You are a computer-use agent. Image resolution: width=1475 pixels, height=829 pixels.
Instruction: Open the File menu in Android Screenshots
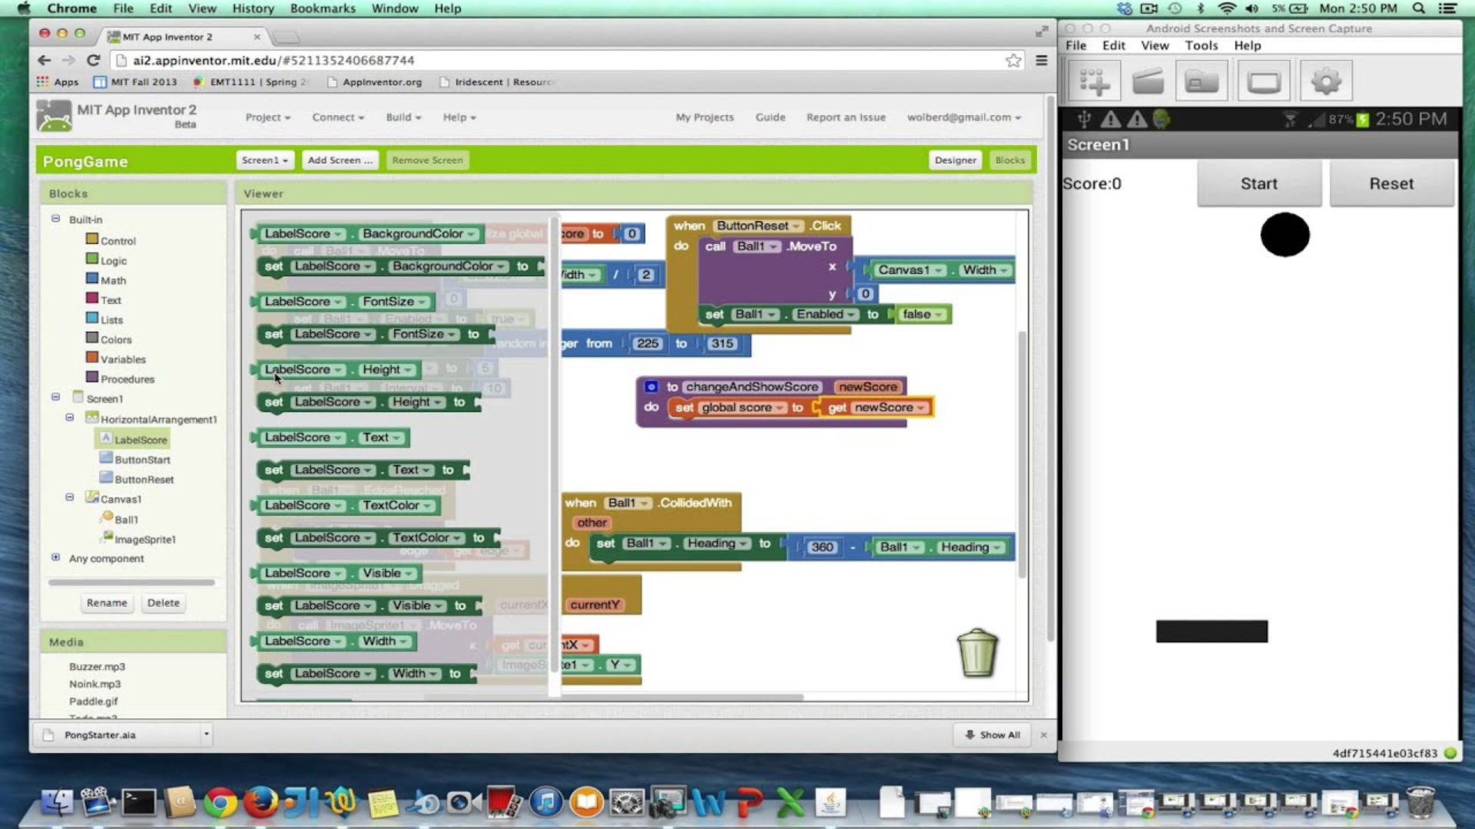1076,45
